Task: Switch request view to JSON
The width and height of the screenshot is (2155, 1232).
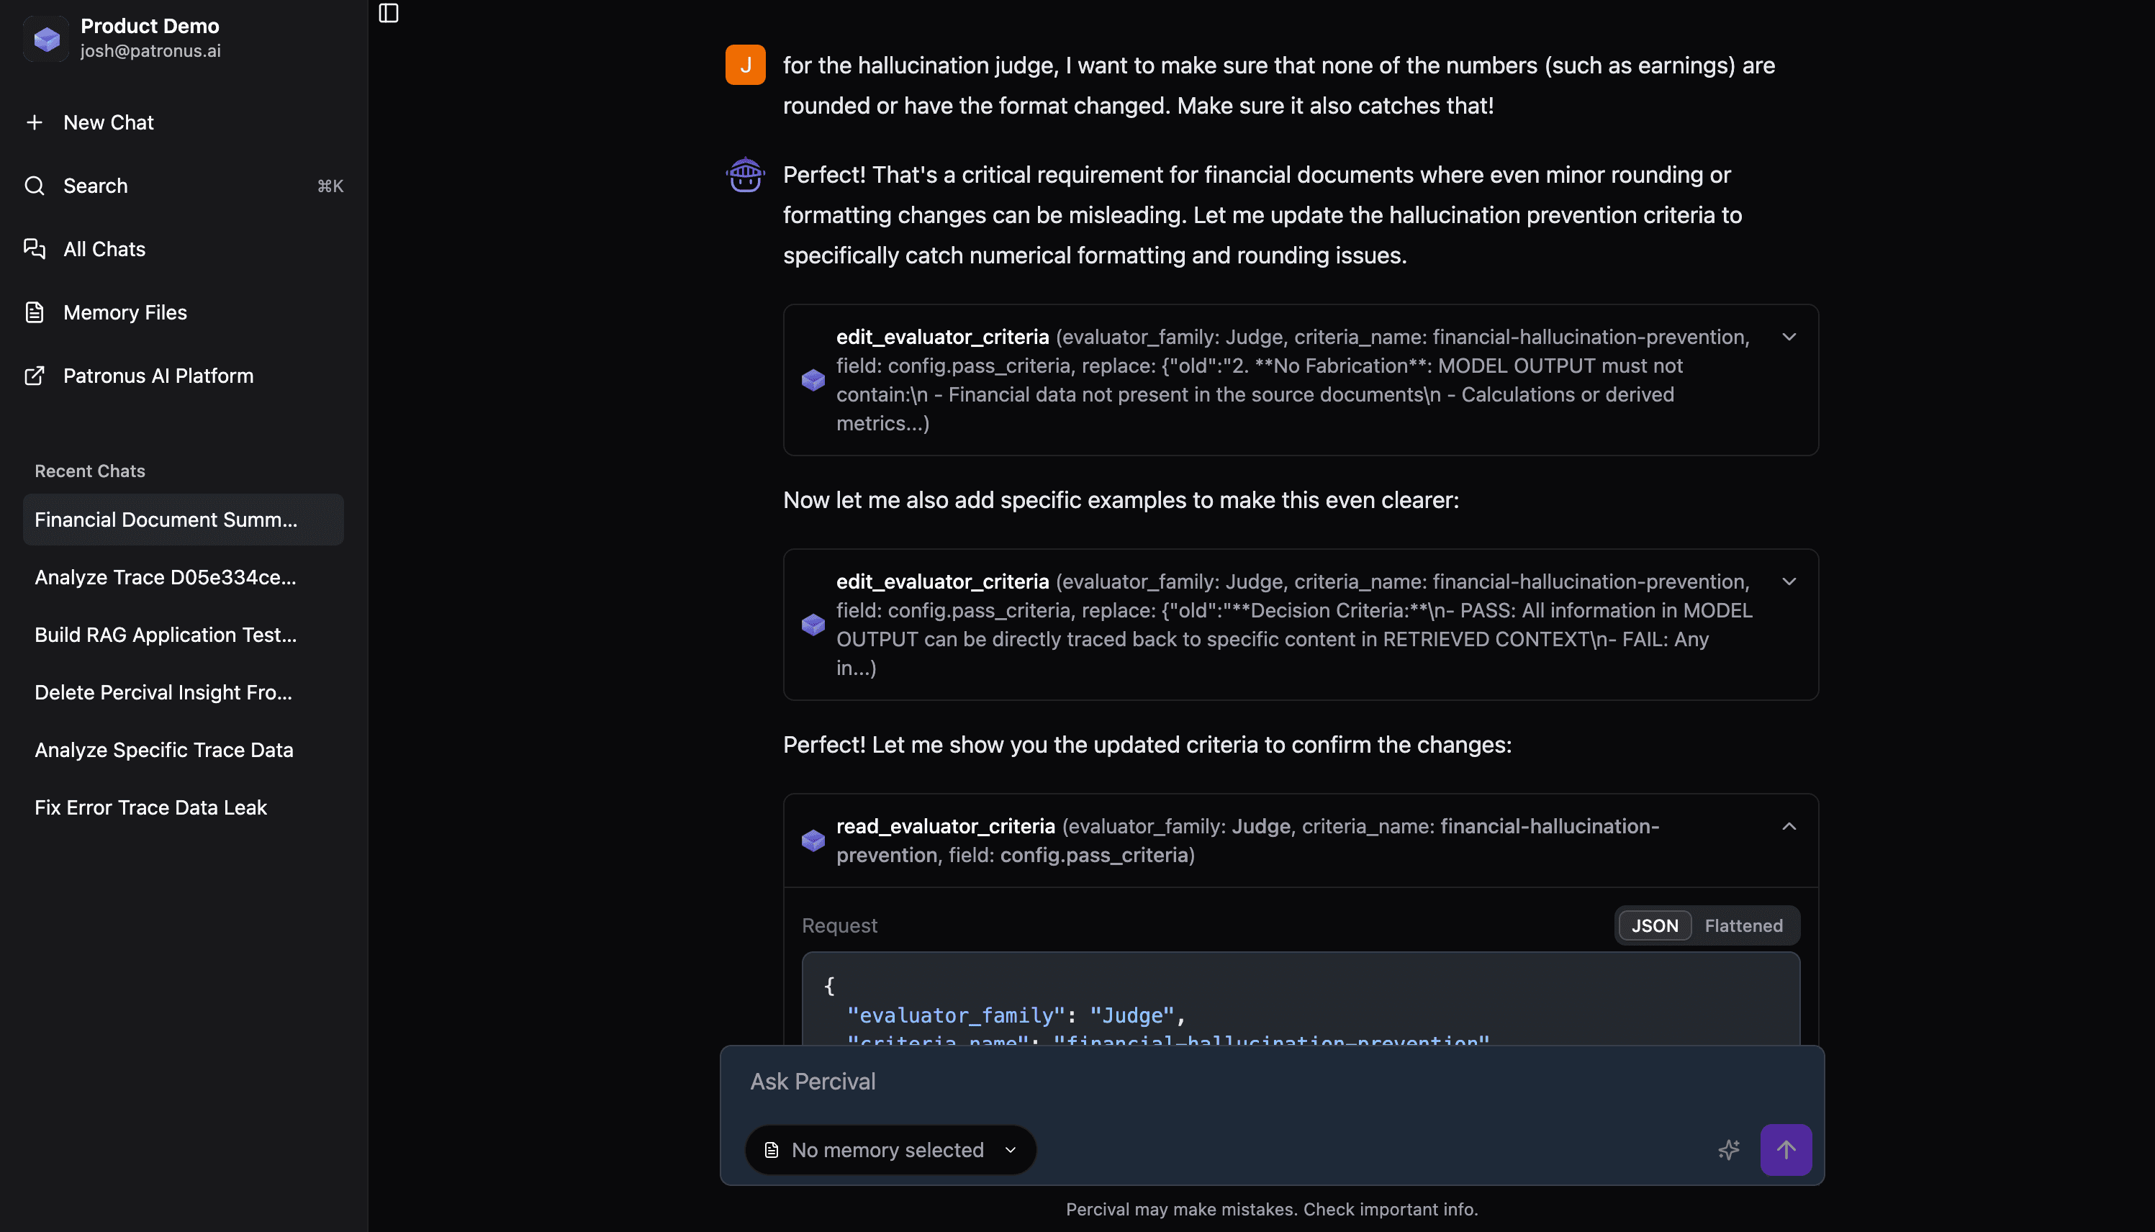Action: tap(1654, 925)
